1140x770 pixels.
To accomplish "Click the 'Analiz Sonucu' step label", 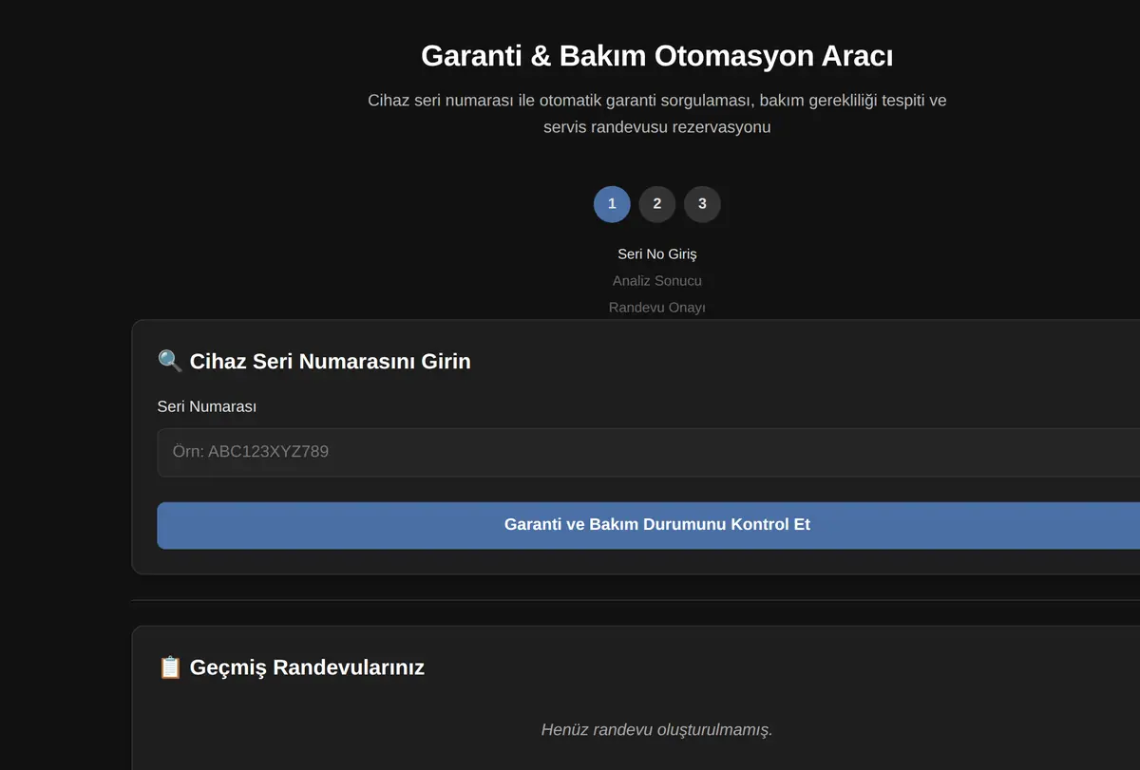I will point(657,281).
